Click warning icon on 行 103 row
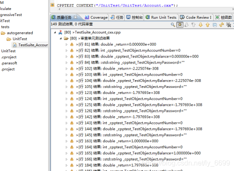 coord(72,74)
